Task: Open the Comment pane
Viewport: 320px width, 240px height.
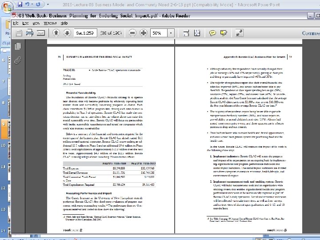Action: point(311,33)
